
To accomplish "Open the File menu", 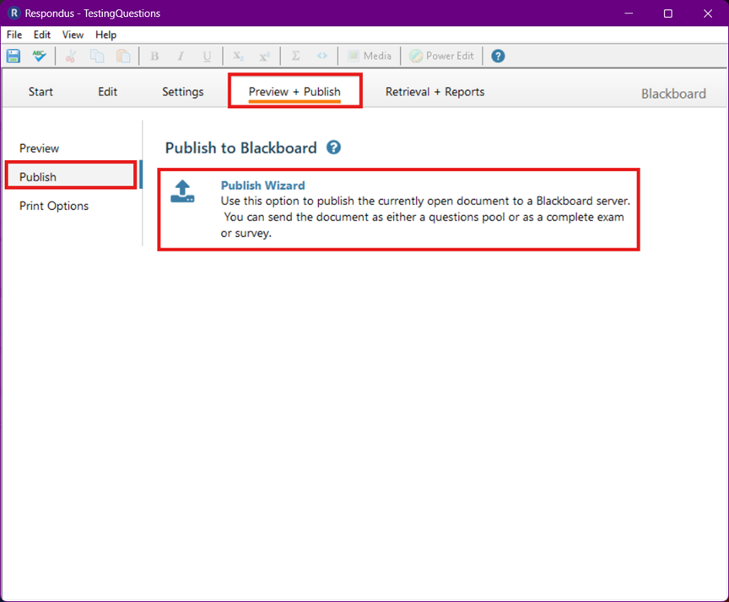I will point(14,35).
